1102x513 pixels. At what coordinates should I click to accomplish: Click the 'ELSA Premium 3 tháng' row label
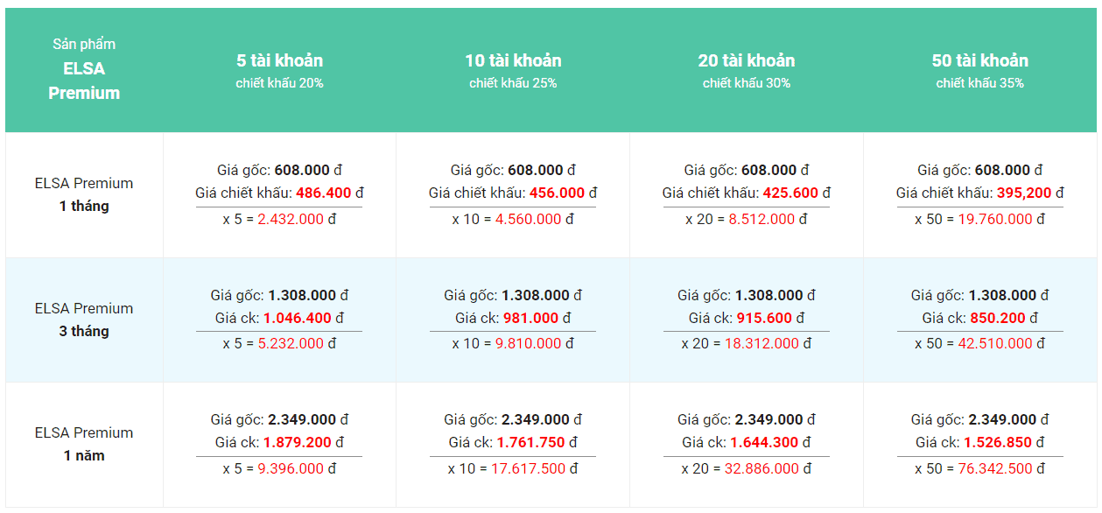pos(84,320)
